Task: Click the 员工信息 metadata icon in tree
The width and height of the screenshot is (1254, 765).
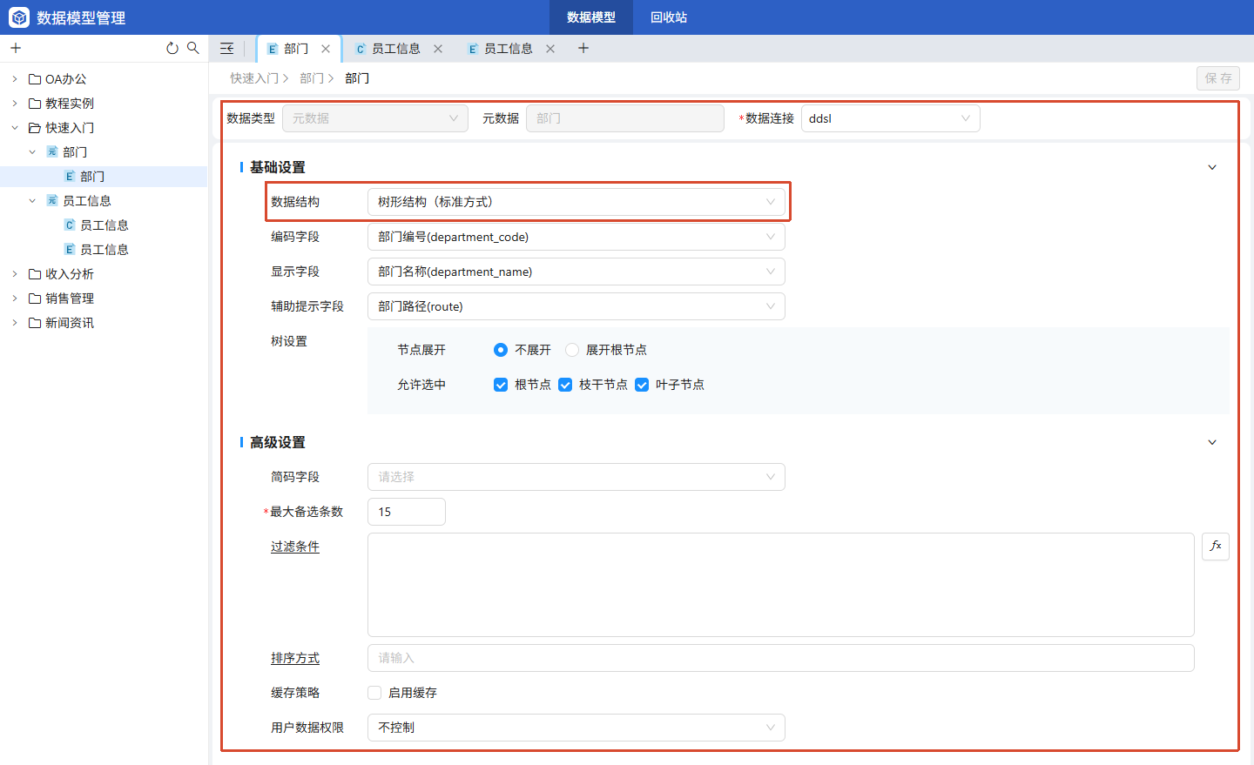Action: point(52,201)
